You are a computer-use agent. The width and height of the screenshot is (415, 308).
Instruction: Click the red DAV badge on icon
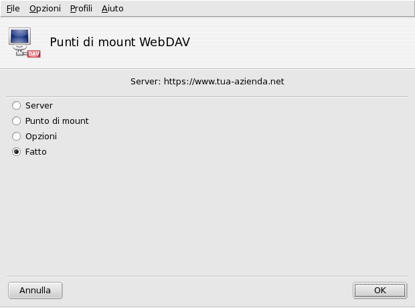(x=33, y=53)
